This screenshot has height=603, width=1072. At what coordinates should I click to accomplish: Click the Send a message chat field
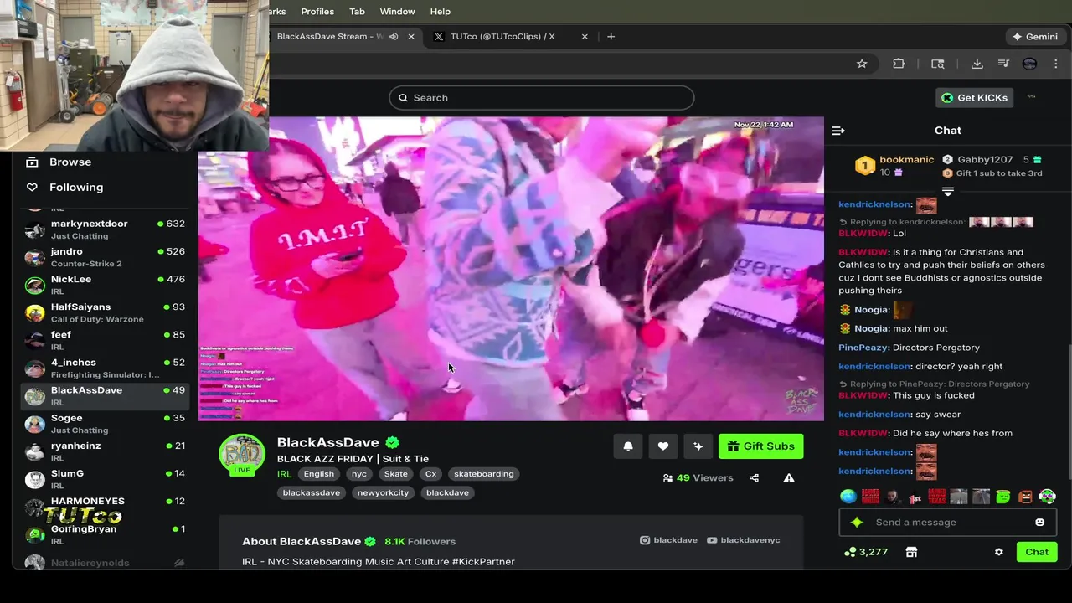[x=947, y=523]
